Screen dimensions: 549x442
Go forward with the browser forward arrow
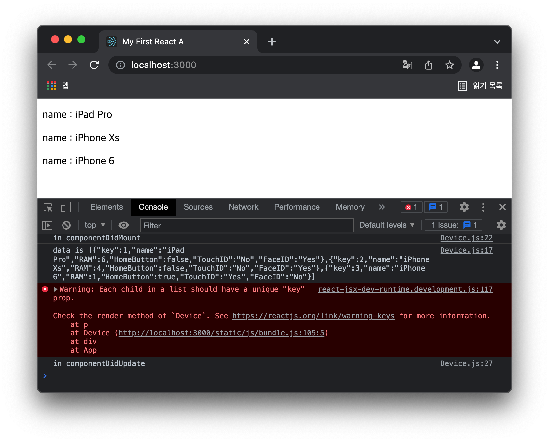[x=73, y=65]
